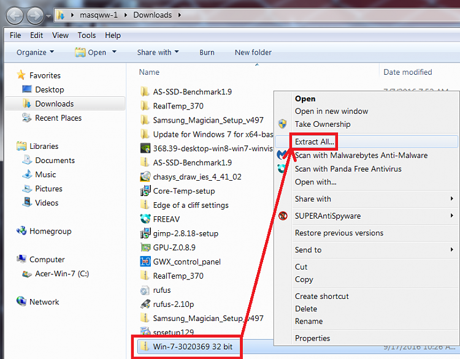The width and height of the screenshot is (460, 359).
Task: Click the GPU-Z.0.8.9 file icon
Action: tap(145, 248)
